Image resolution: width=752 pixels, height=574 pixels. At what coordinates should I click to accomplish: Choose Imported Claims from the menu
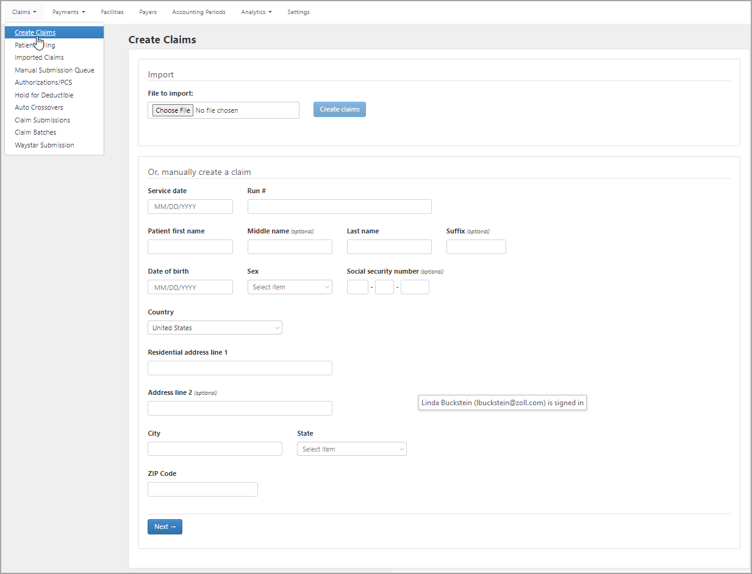[54, 57]
